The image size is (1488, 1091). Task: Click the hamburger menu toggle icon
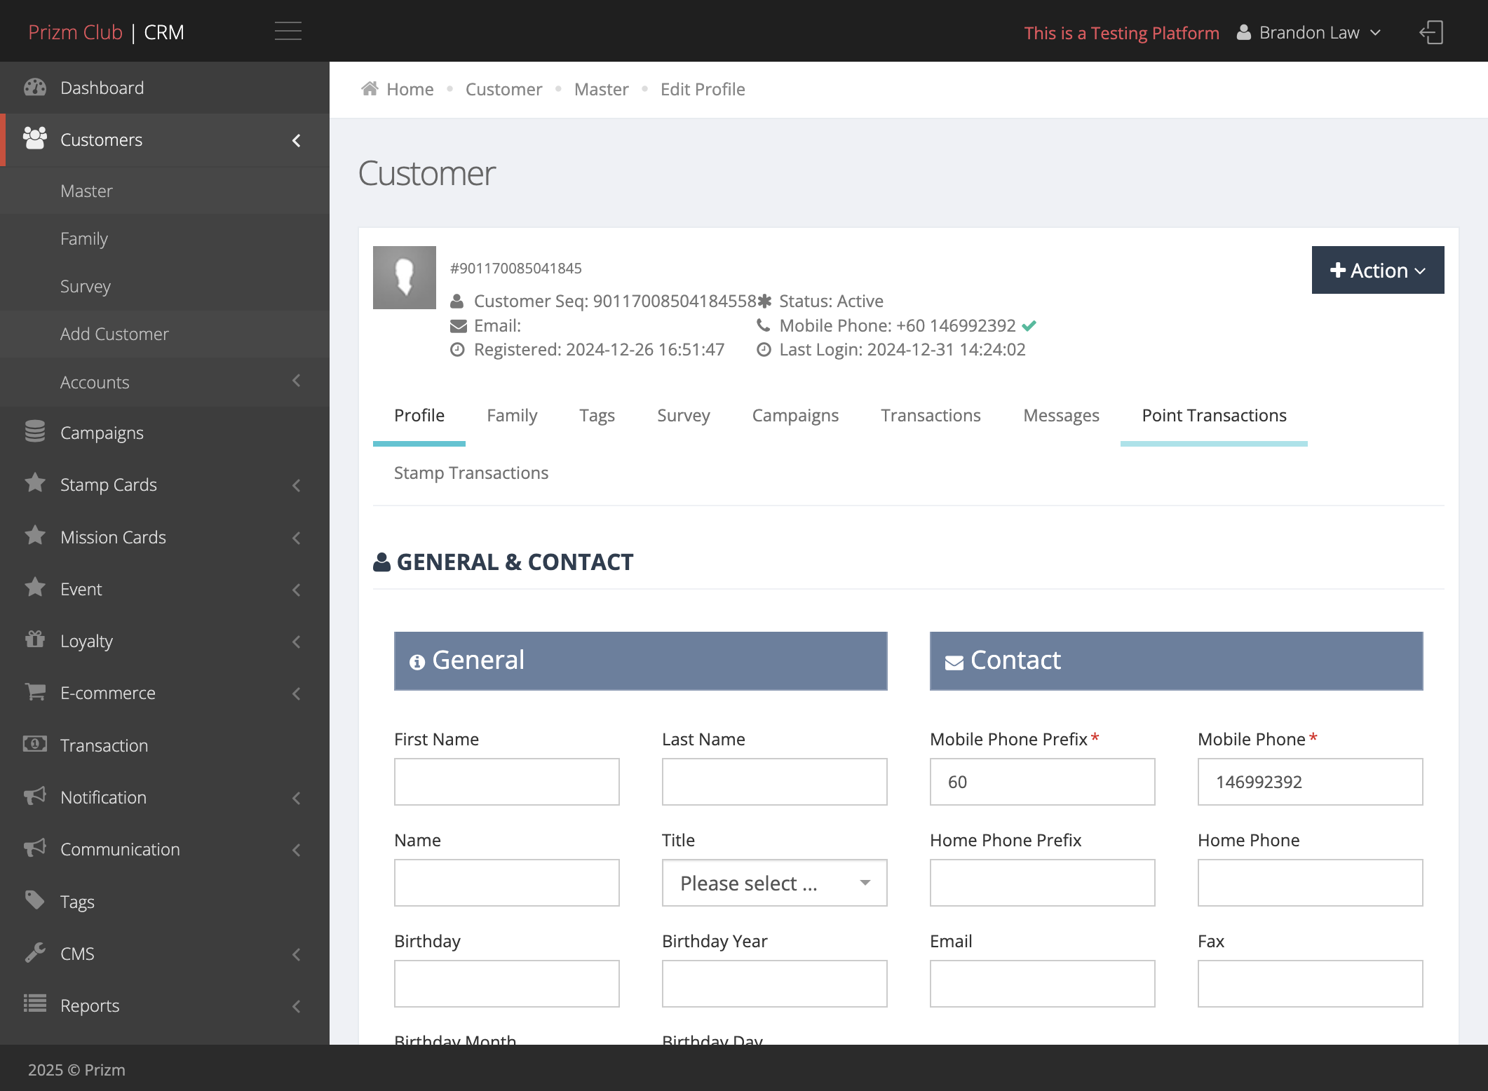pyautogui.click(x=288, y=32)
